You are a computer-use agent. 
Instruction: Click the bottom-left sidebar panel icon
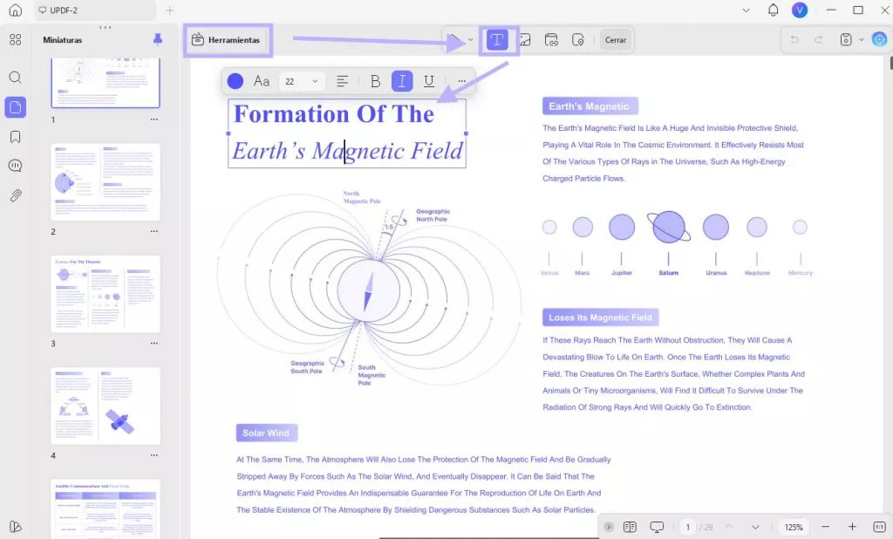(16, 527)
